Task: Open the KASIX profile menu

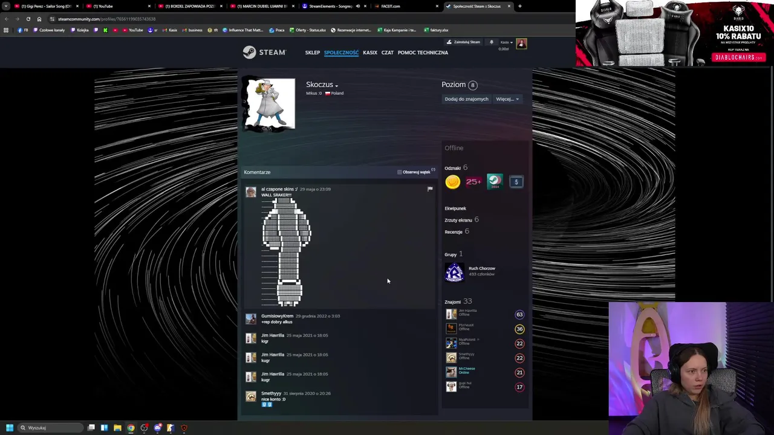Action: [370, 53]
